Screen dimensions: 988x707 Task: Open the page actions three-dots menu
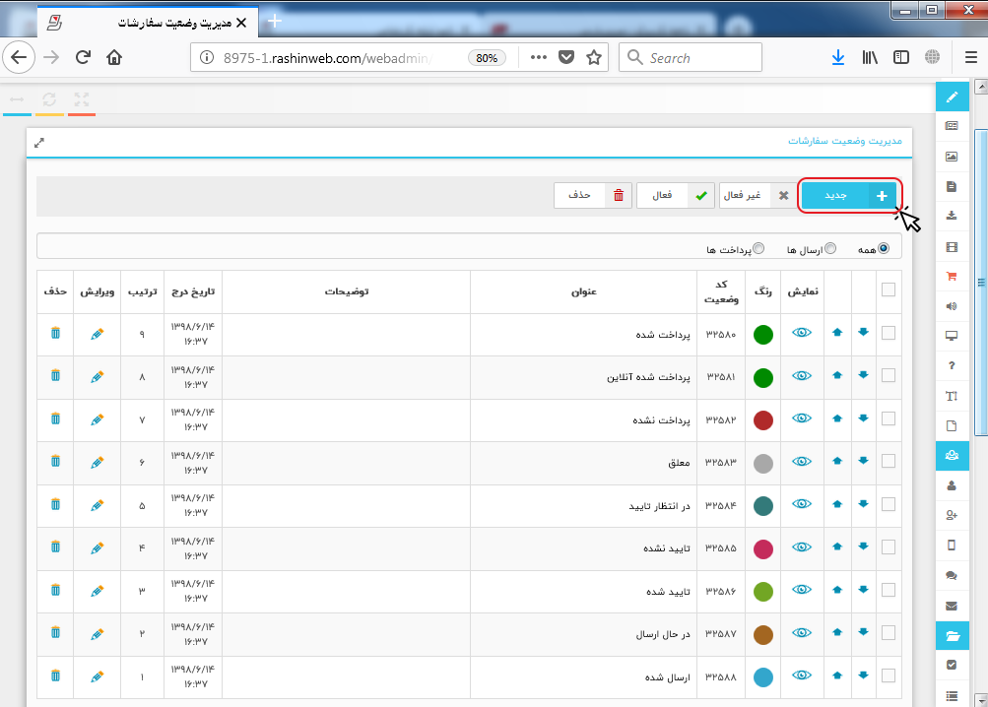coord(538,57)
